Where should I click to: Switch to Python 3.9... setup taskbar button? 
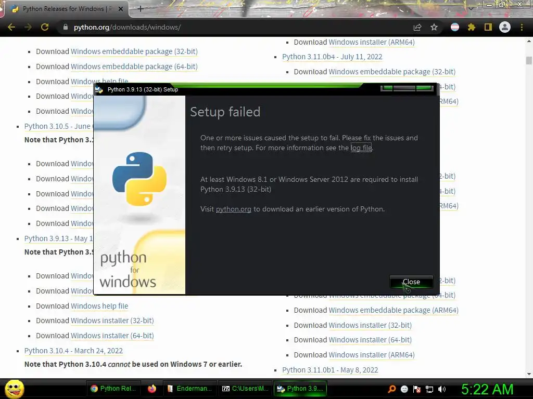tap(300, 389)
